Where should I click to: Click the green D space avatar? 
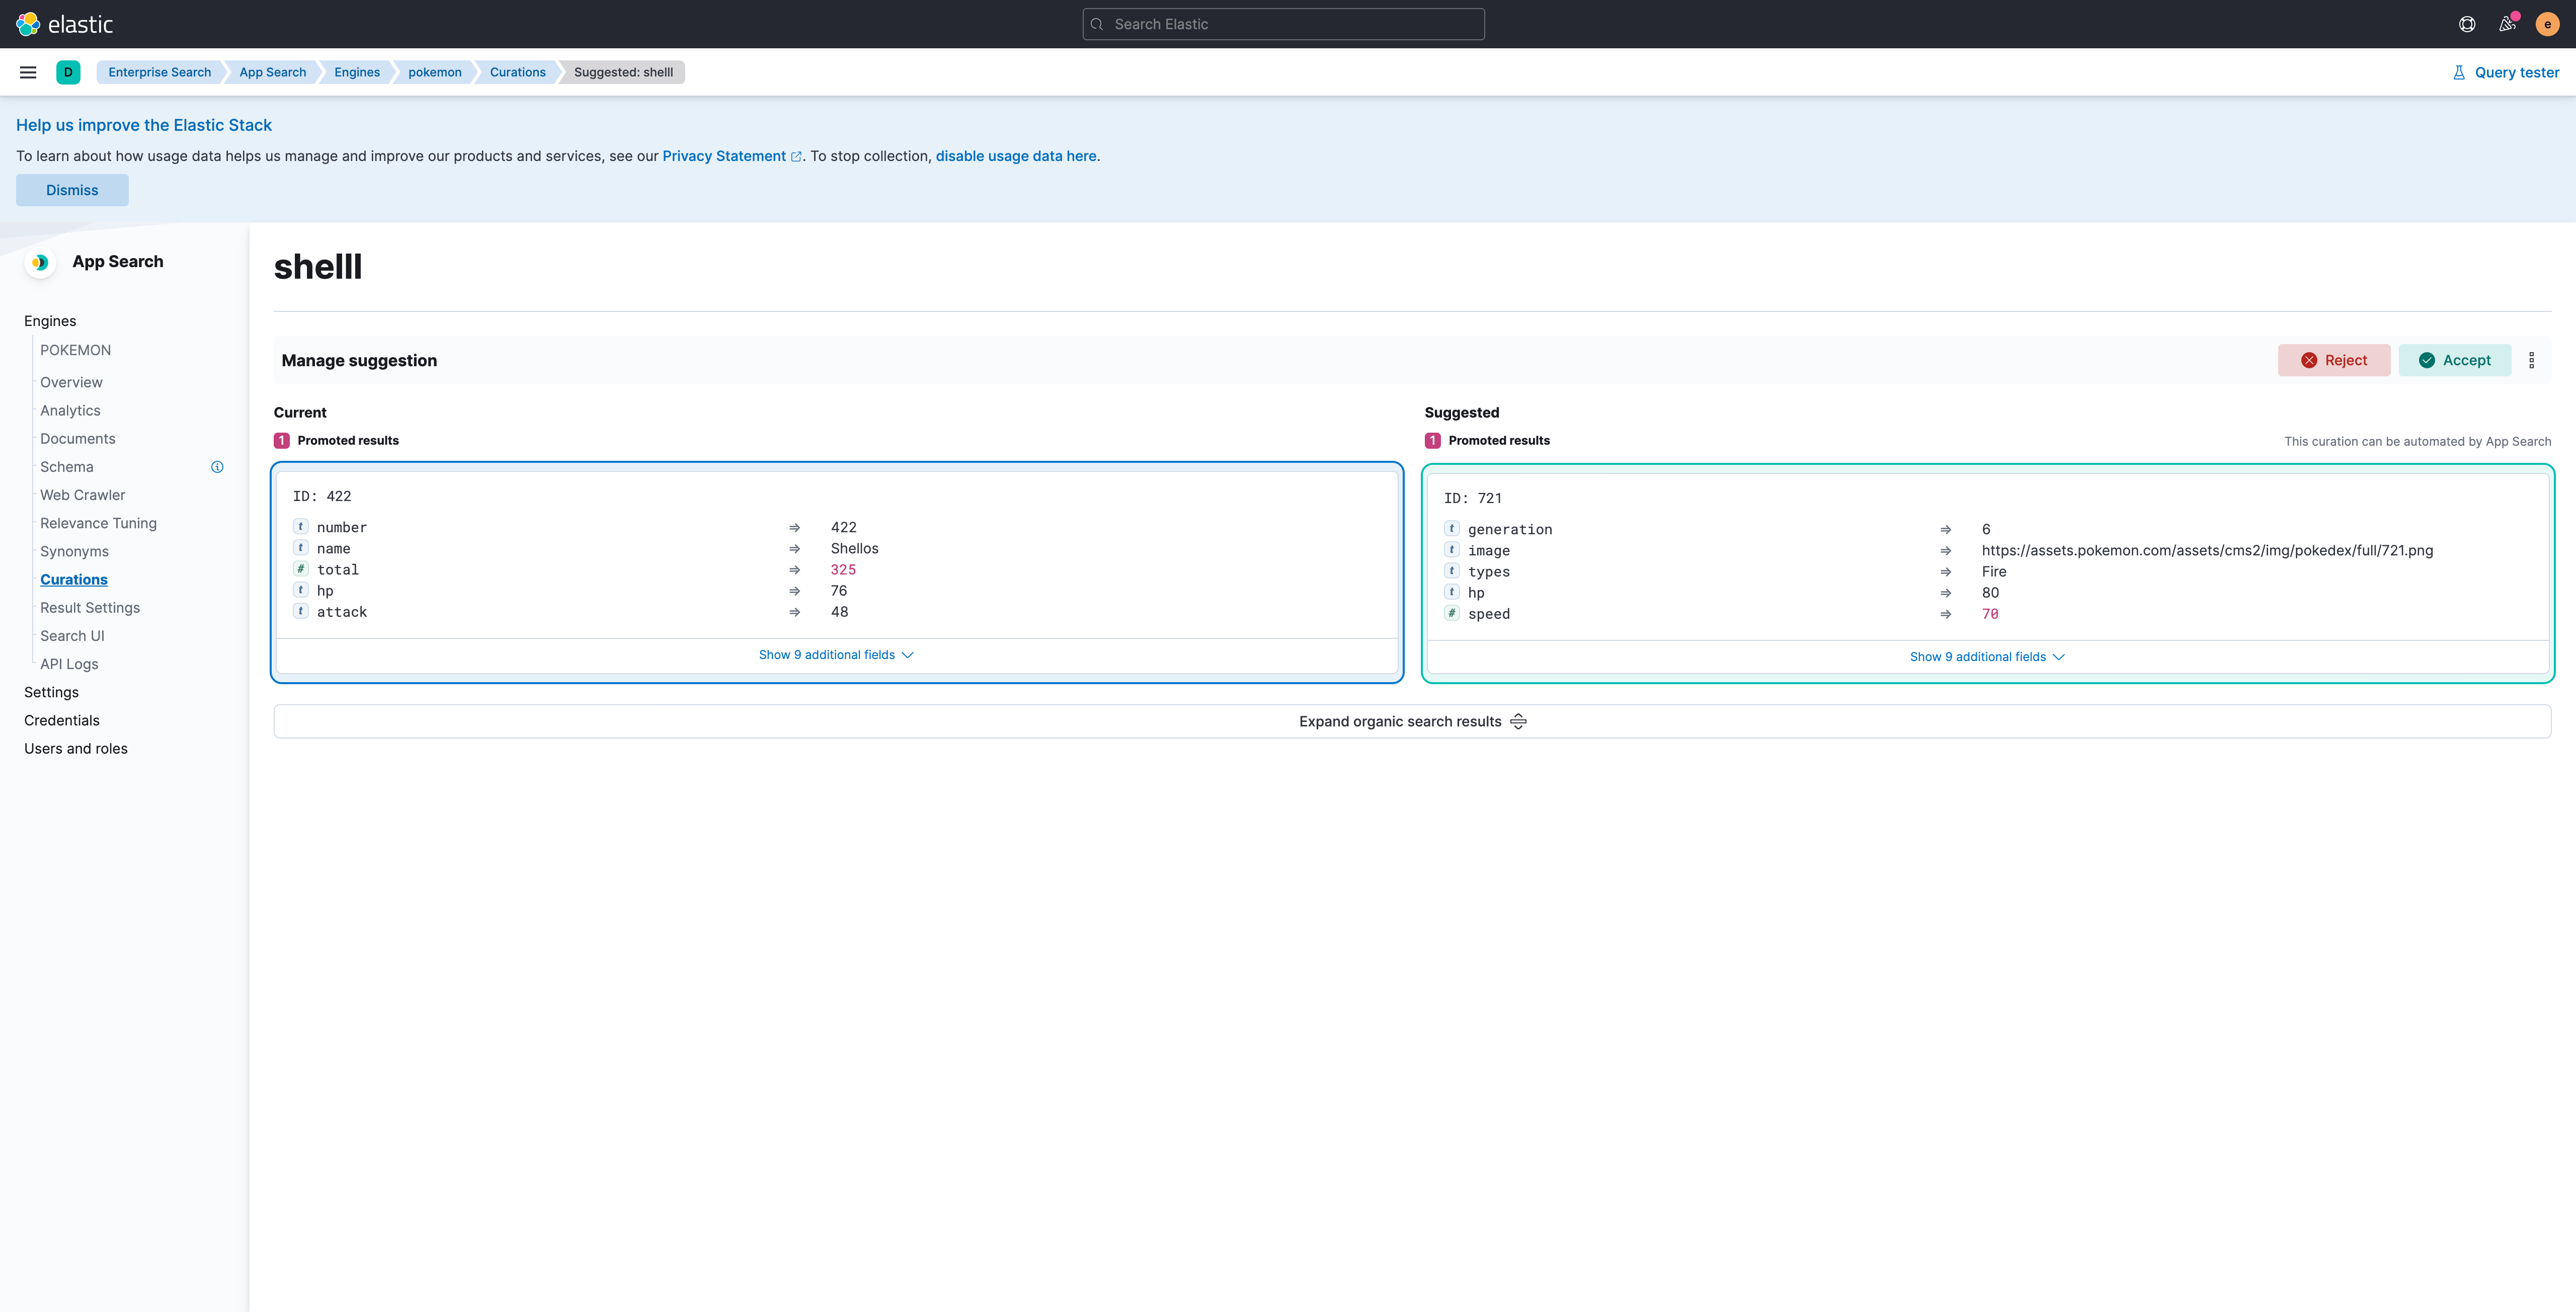(x=68, y=72)
